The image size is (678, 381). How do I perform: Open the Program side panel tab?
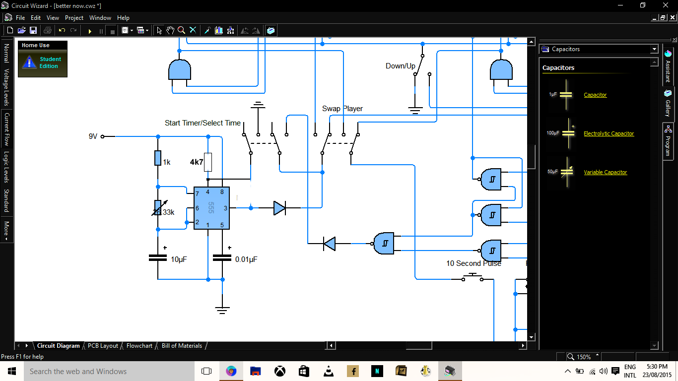668,141
